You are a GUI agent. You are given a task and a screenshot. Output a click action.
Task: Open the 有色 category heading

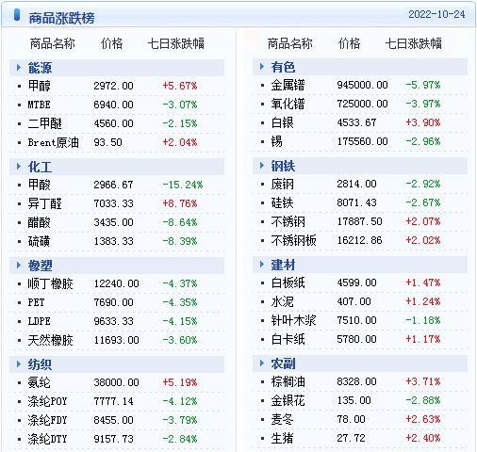point(283,67)
